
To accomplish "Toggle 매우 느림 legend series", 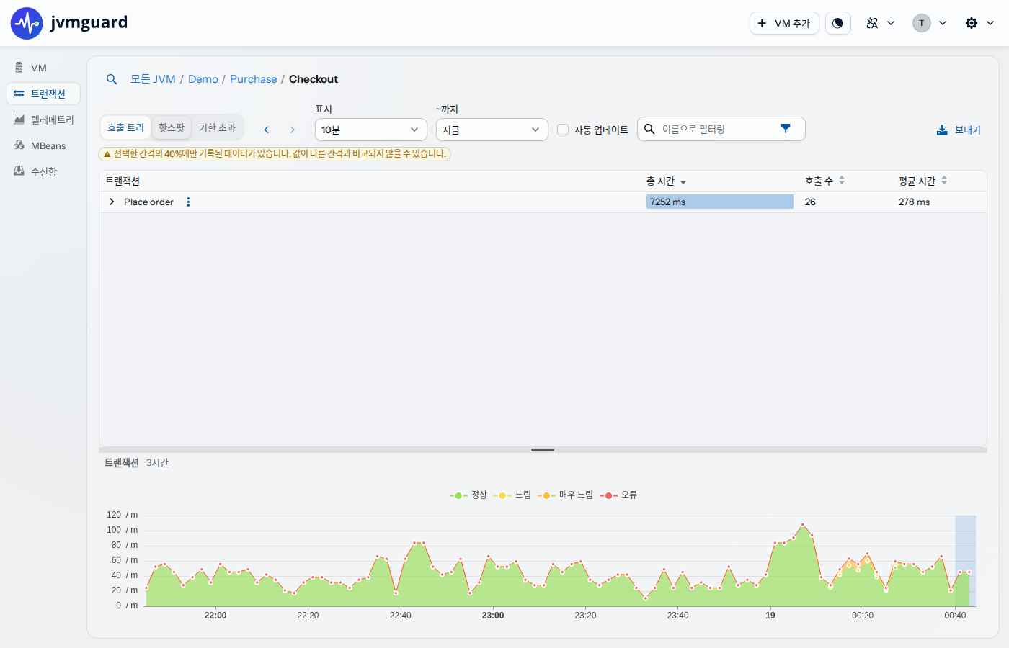I will click(x=565, y=495).
